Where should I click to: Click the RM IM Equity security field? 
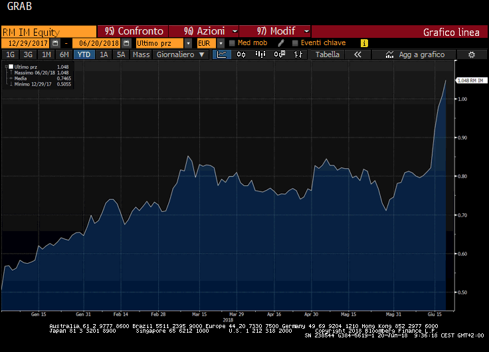click(49, 32)
